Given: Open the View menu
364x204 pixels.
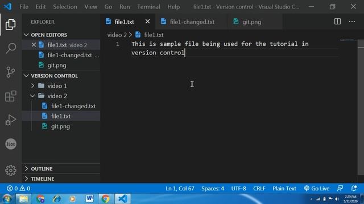Looking at the screenshot, I should (90, 7).
